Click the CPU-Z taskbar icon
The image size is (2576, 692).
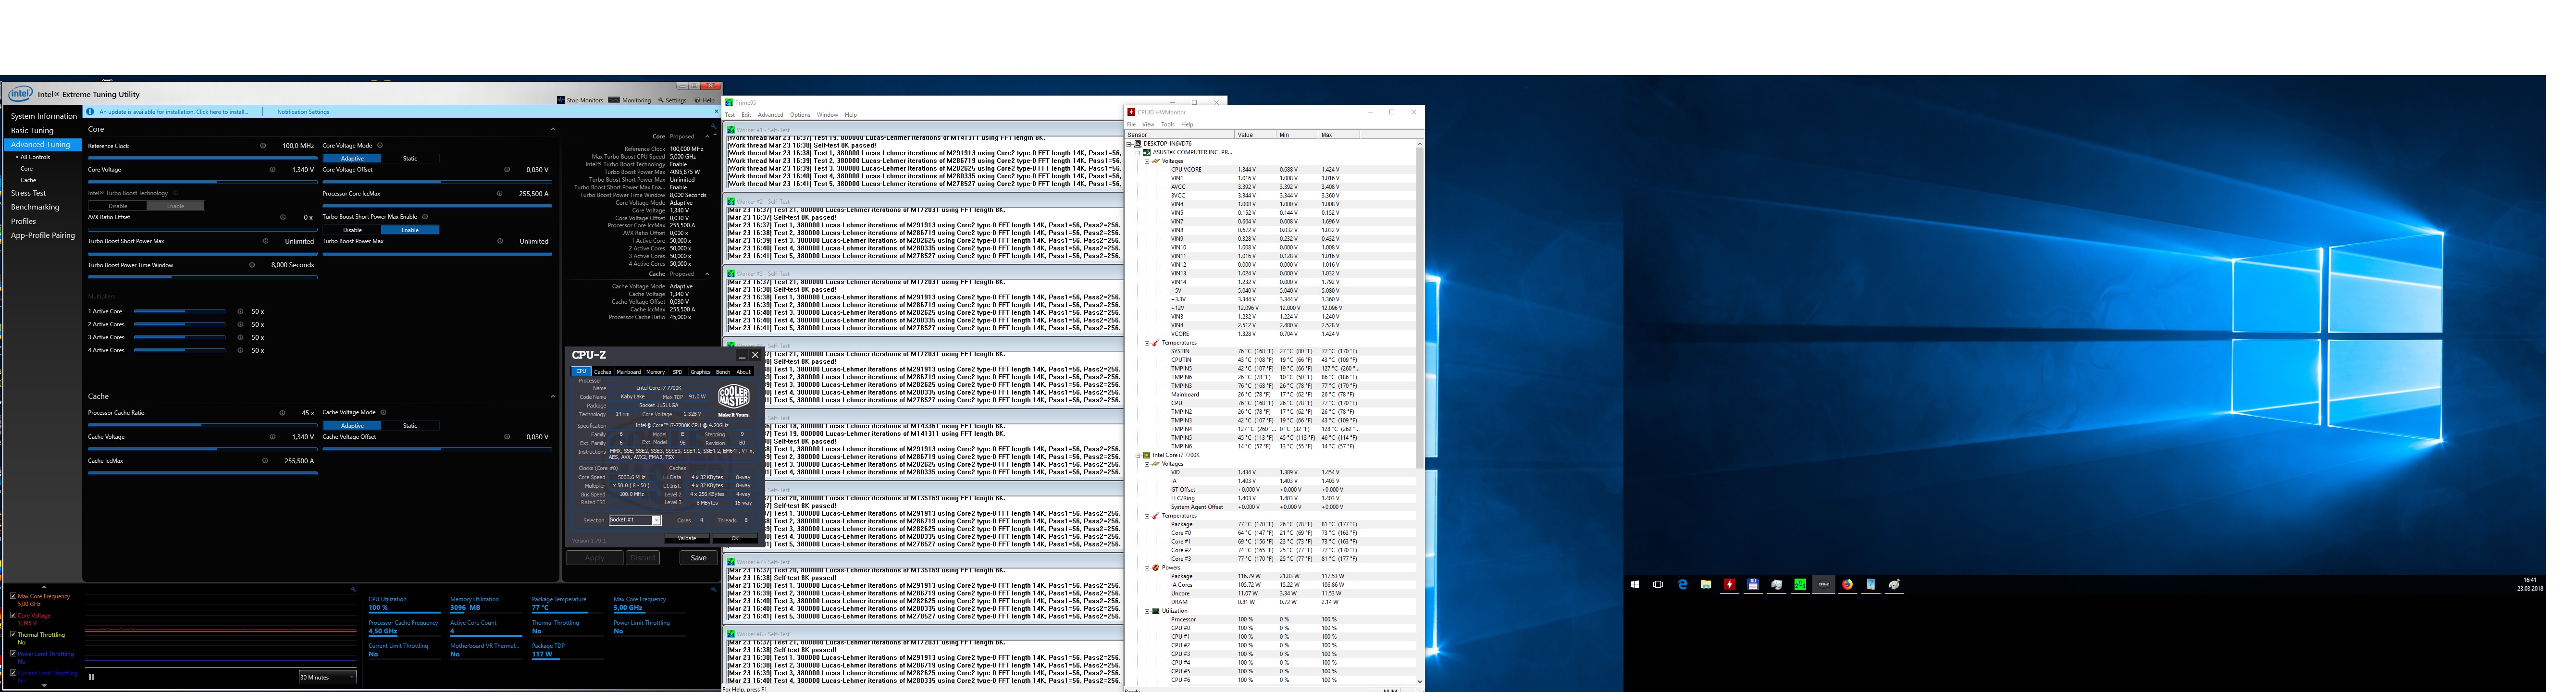click(1823, 585)
